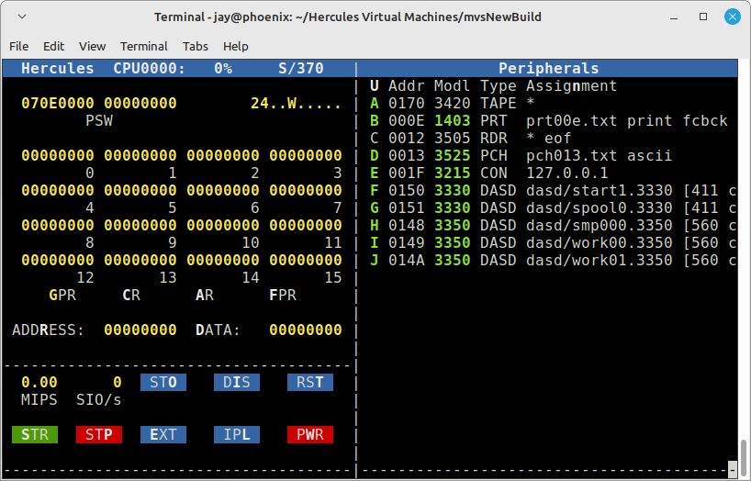Minimize the Terminal window
This screenshot has height=481, width=751.
coord(674,17)
